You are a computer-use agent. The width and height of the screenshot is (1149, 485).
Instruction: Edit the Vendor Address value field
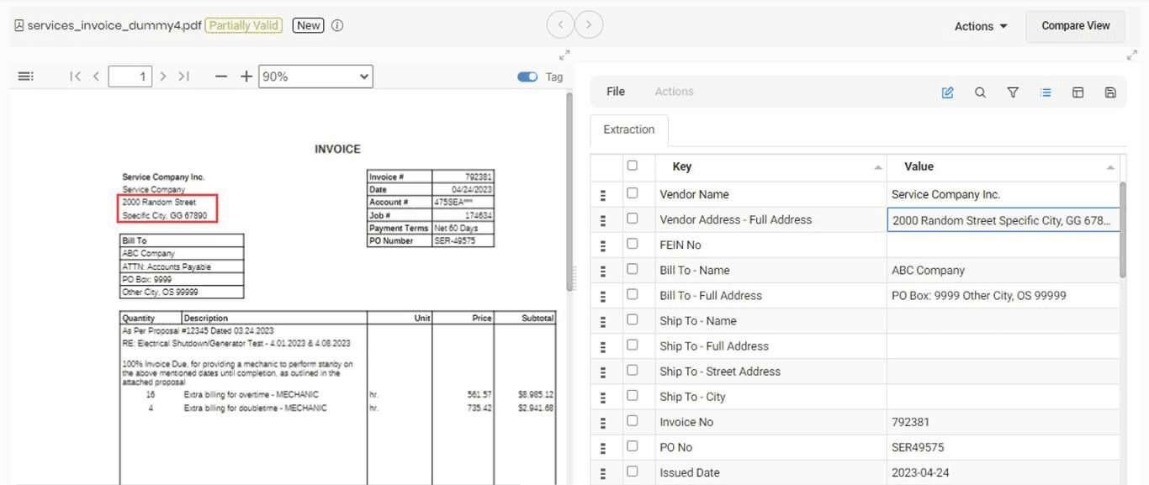pos(1003,220)
